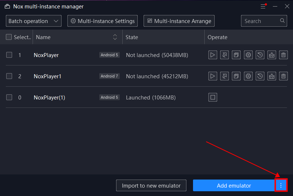
Task: Sort instances using Name column arrows
Action: 115,37
